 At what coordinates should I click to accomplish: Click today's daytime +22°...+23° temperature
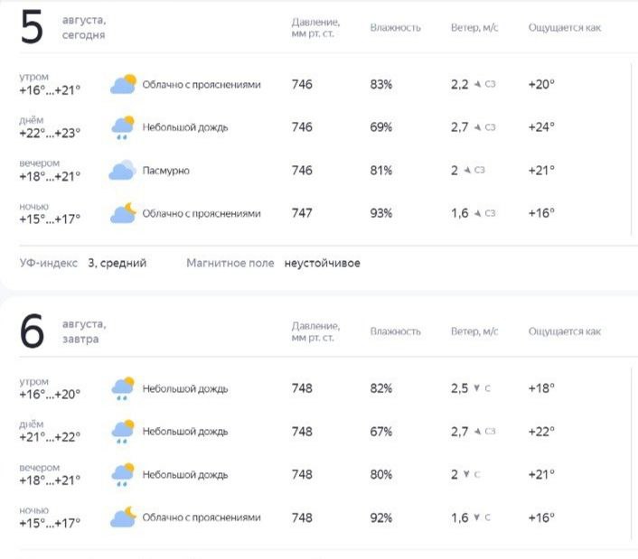coord(50,134)
